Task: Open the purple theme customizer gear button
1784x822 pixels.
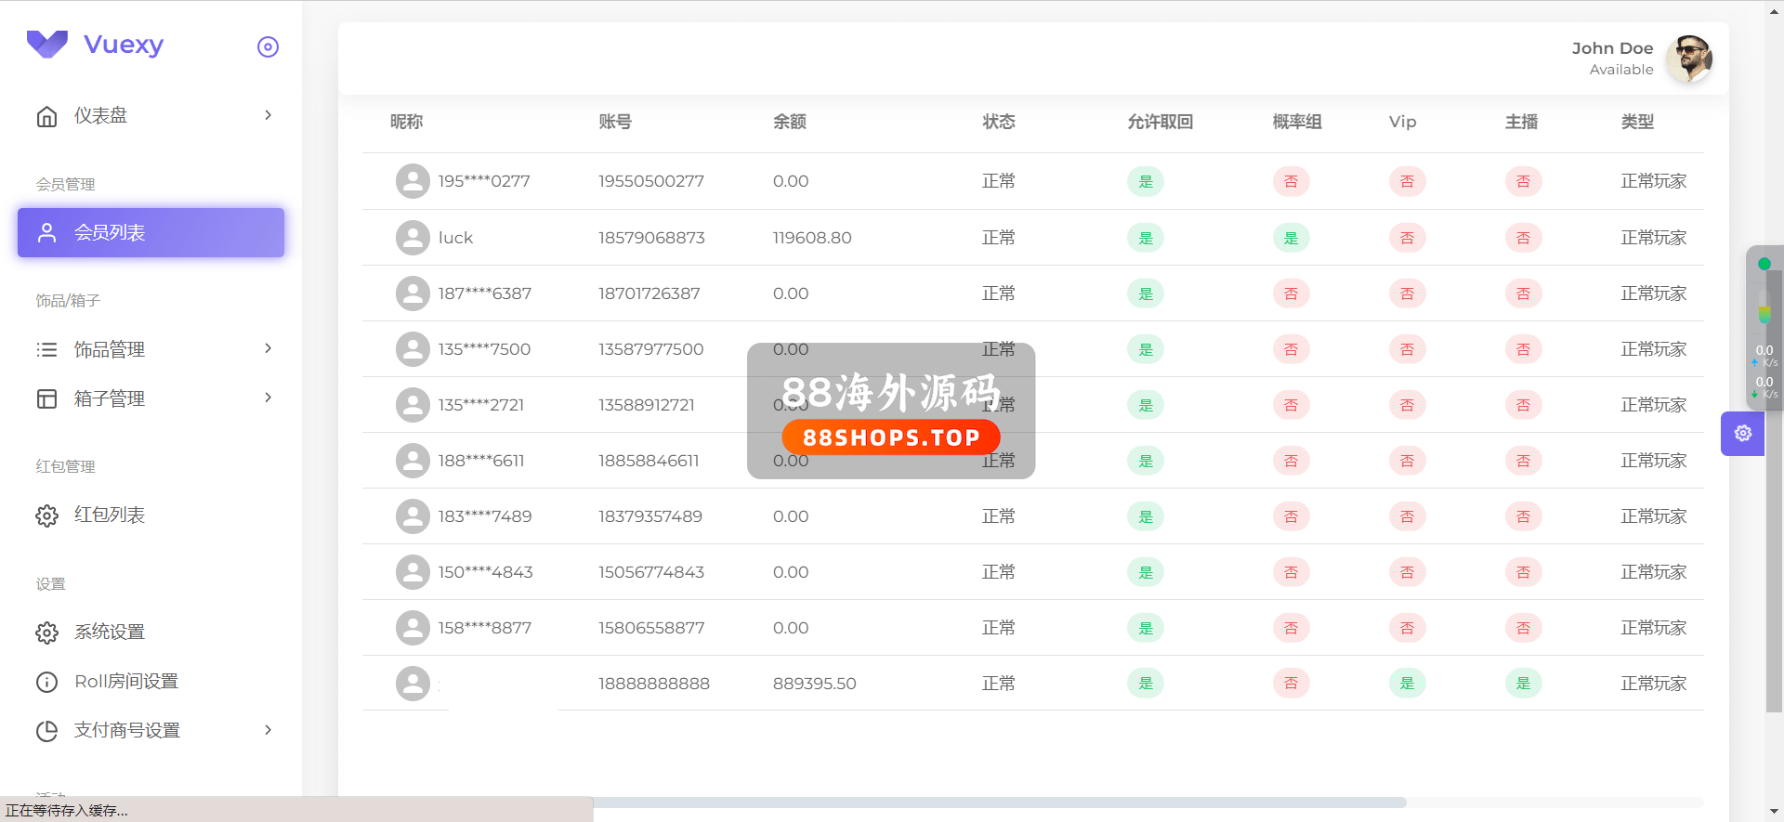Action: (x=1742, y=434)
